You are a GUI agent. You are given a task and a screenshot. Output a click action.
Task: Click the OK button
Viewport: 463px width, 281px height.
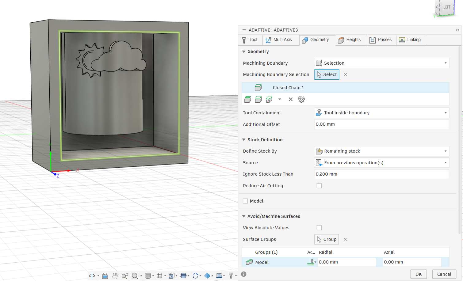(x=419, y=274)
